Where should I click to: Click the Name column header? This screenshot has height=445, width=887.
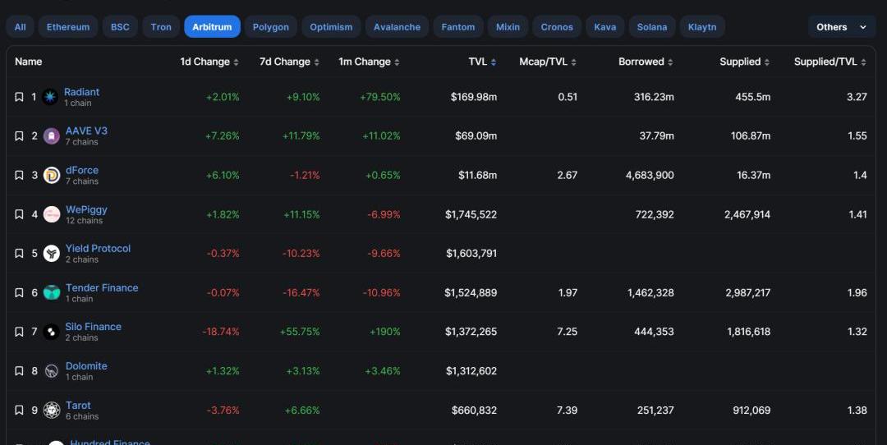28,62
